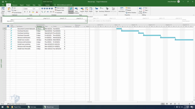The width and height of the screenshot is (195, 109).
Task: Mark task 100% complete
Action: tap(52, 9)
